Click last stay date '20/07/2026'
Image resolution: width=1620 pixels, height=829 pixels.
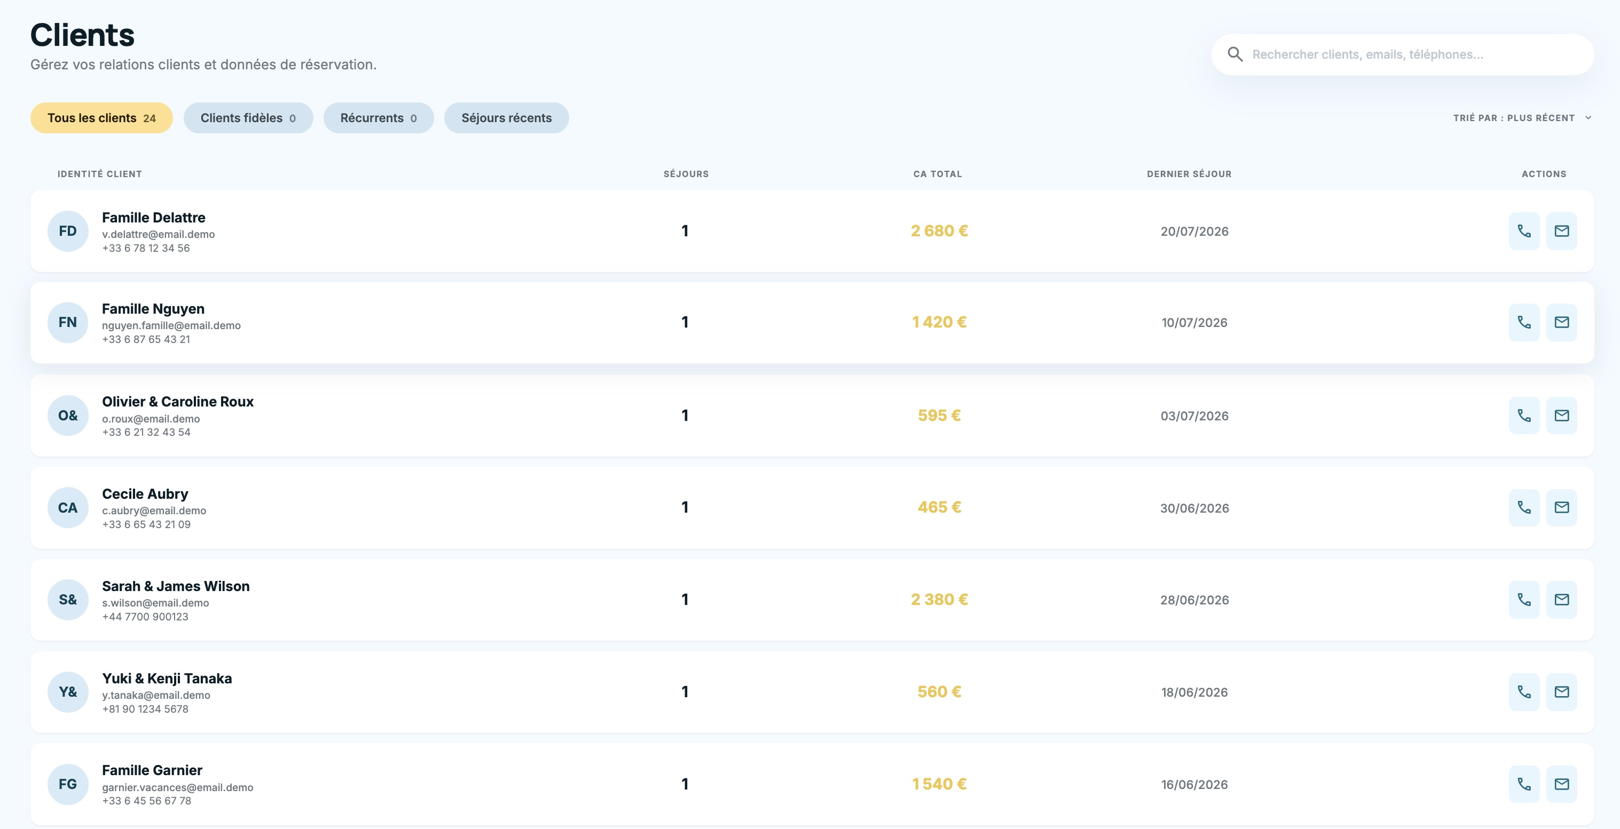pyautogui.click(x=1194, y=232)
